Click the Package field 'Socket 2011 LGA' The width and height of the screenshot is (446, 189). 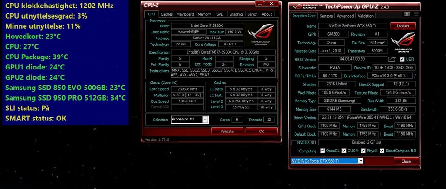[207, 38]
